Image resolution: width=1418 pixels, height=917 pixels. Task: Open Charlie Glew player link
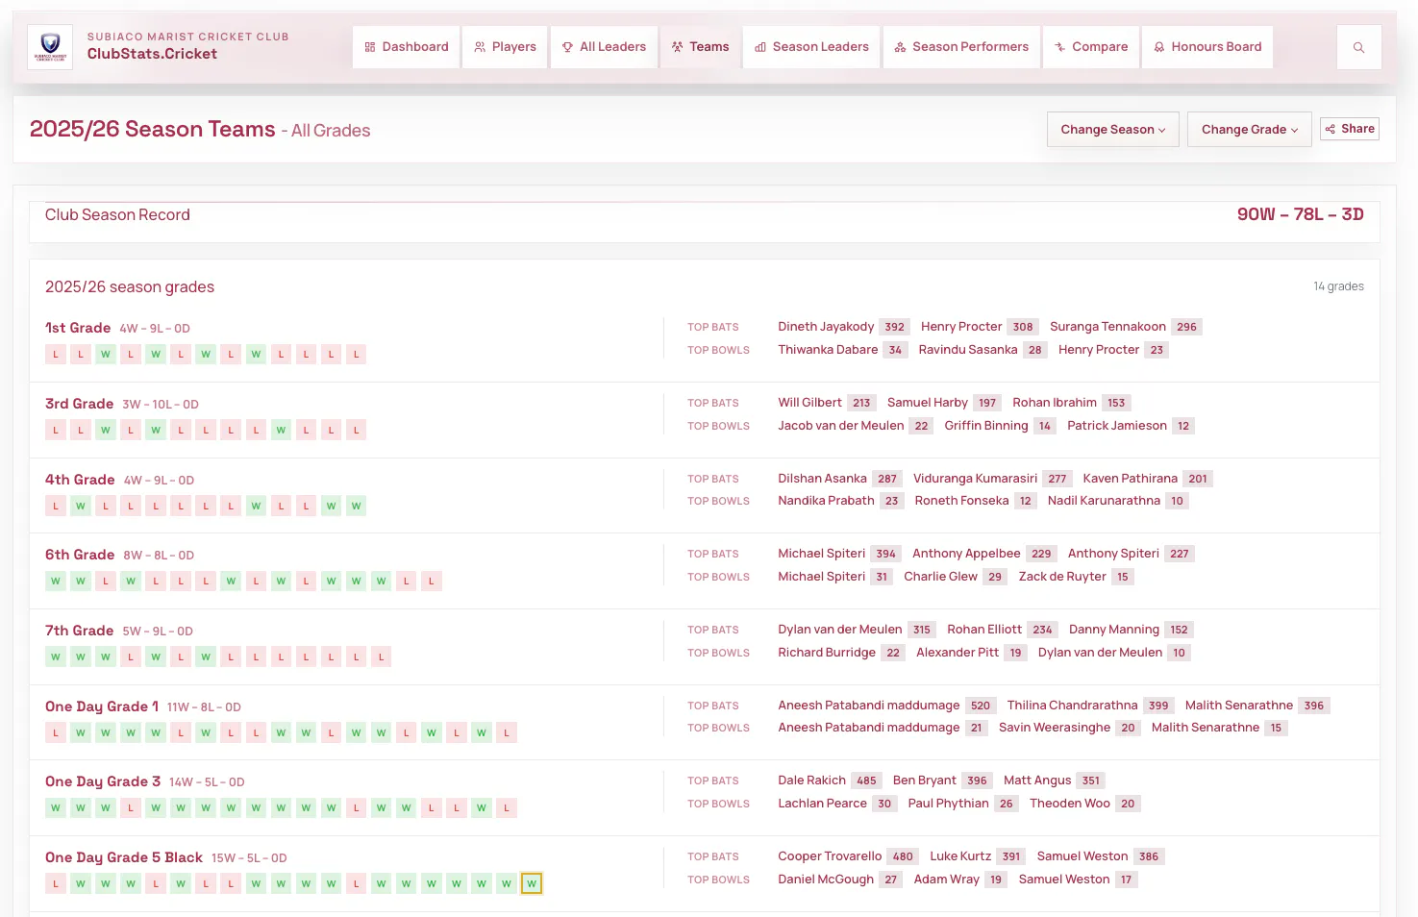(x=941, y=577)
